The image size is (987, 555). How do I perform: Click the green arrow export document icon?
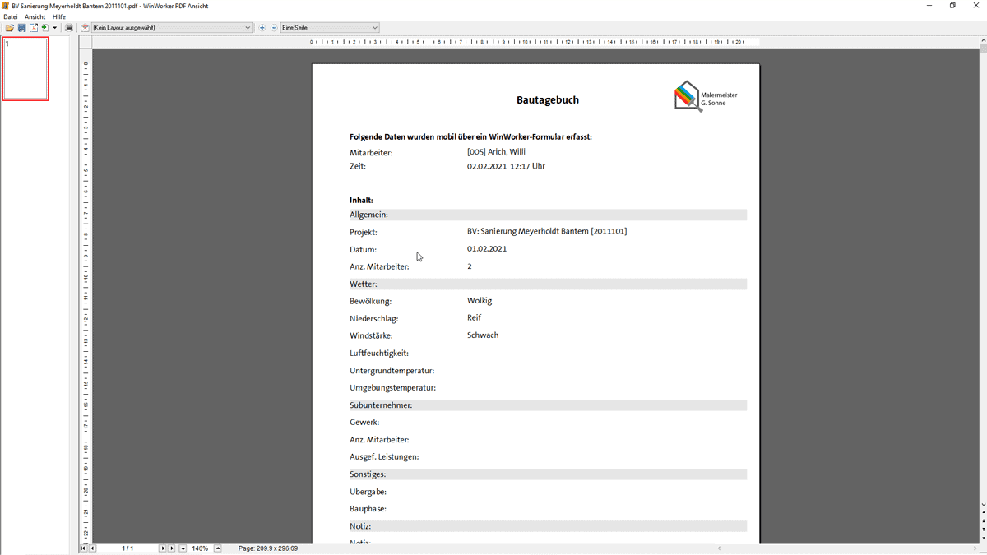coord(45,28)
